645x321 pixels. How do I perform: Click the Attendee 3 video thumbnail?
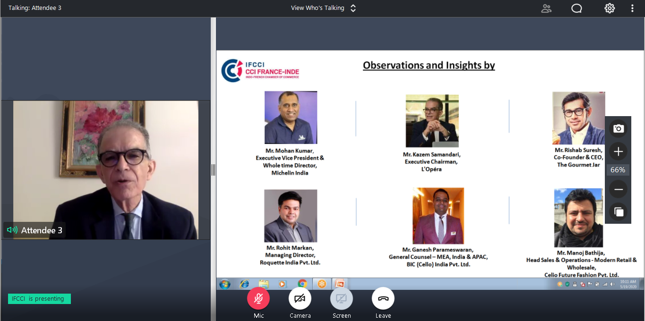pyautogui.click(x=106, y=169)
